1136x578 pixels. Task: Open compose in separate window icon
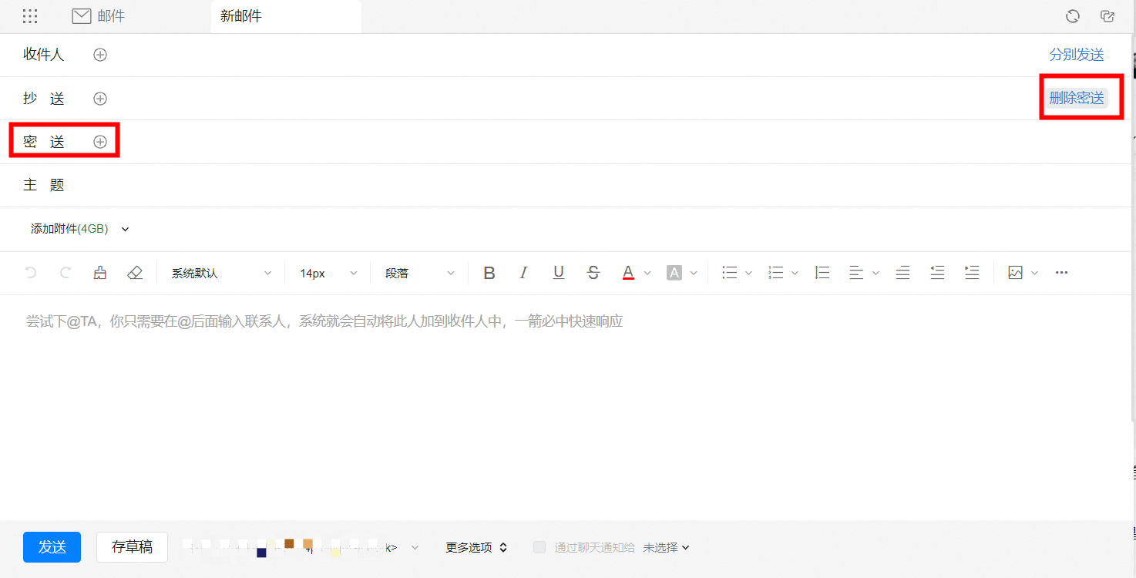(1107, 16)
